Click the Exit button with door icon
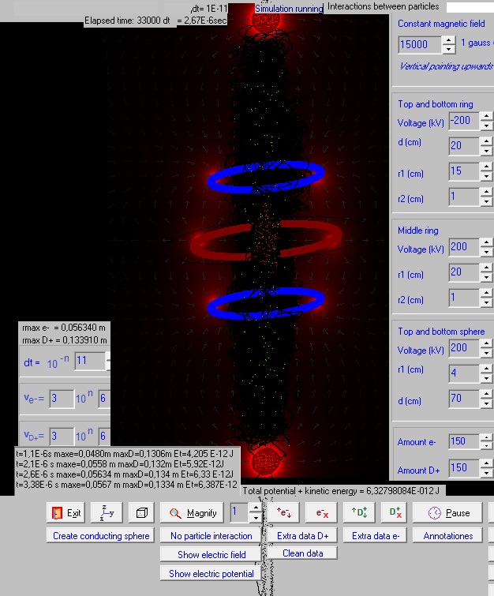 [x=65, y=513]
